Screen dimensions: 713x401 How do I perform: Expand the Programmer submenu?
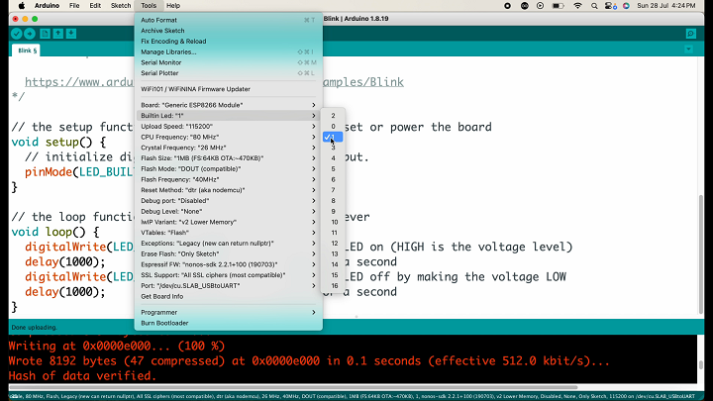(229, 312)
